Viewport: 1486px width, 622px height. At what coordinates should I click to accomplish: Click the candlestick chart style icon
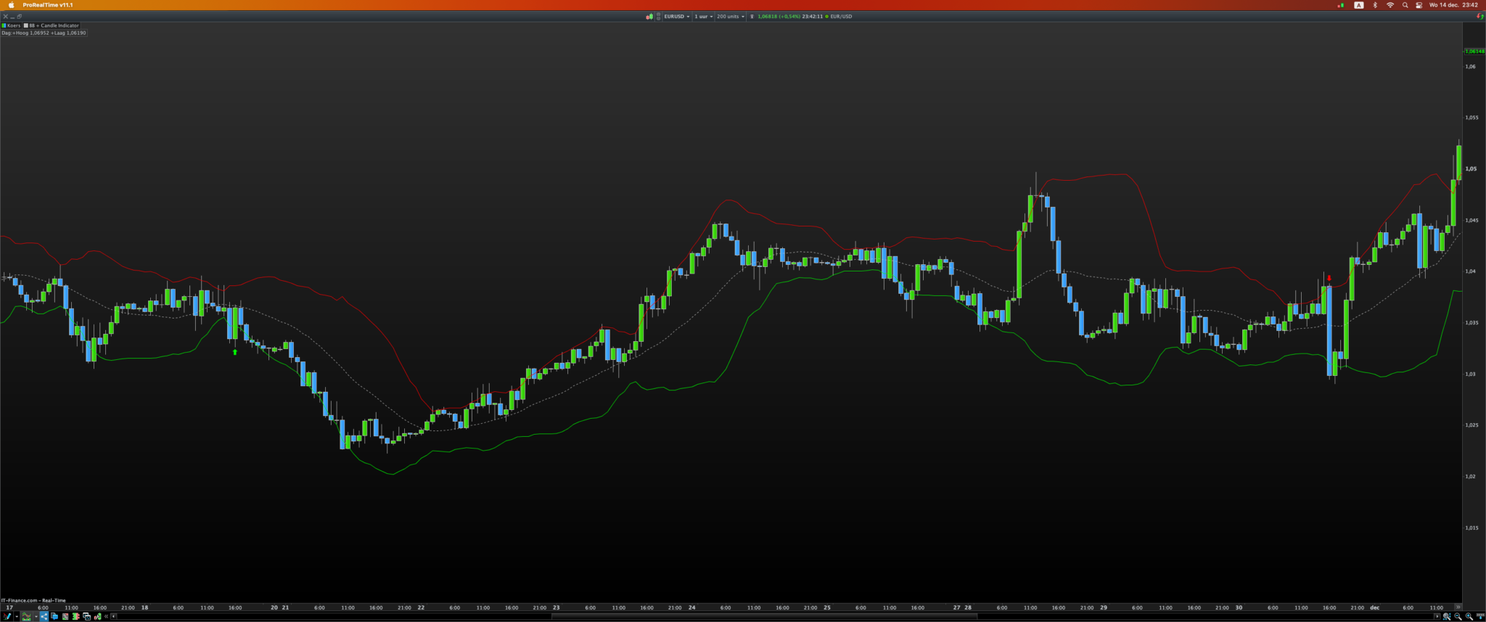(x=649, y=16)
